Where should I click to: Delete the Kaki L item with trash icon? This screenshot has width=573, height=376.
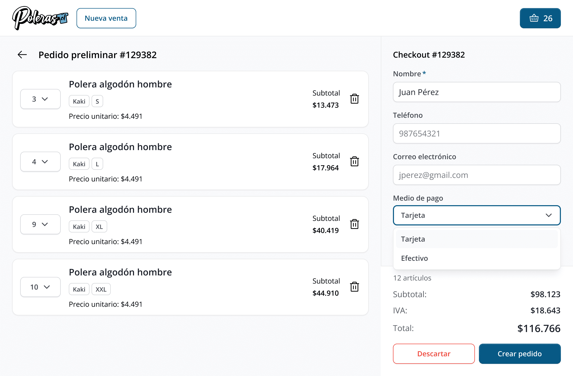click(354, 161)
